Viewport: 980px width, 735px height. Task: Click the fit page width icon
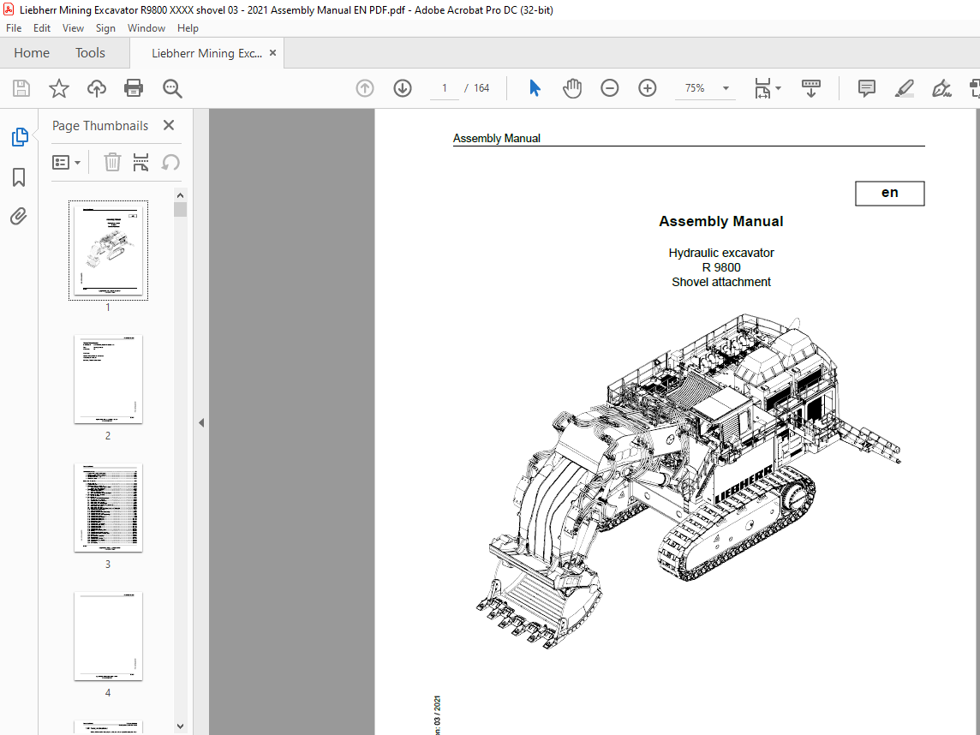click(762, 88)
